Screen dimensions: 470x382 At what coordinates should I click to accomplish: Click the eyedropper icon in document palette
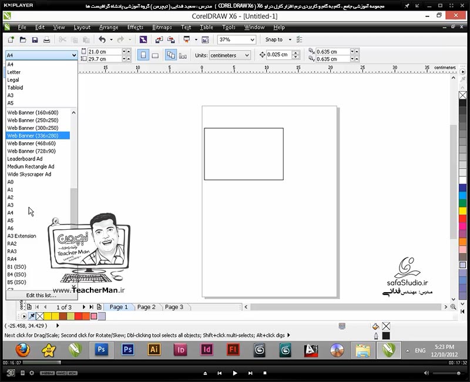coord(32,316)
